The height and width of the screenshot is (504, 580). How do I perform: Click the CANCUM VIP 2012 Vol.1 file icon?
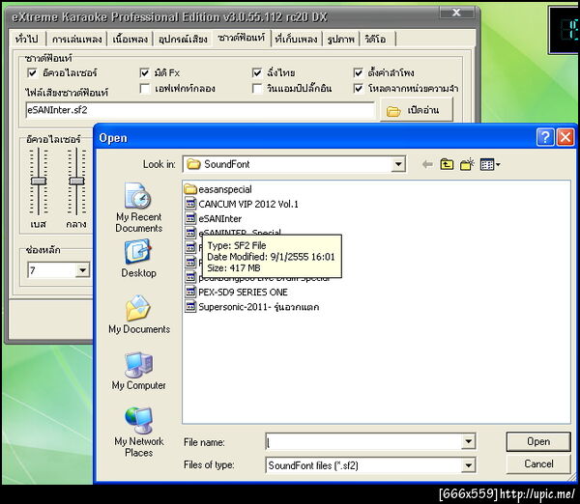190,204
